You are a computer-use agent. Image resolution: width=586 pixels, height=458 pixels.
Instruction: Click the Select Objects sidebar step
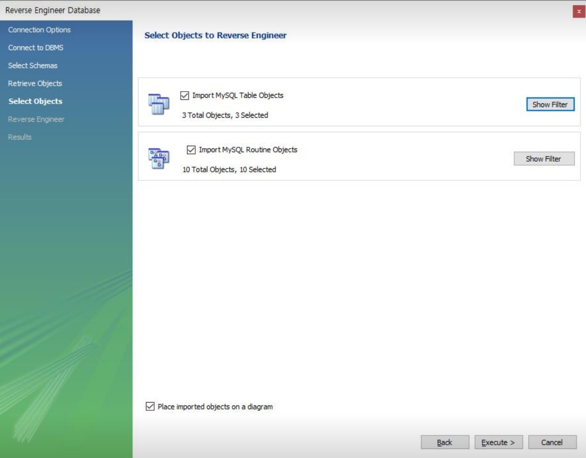tap(35, 101)
